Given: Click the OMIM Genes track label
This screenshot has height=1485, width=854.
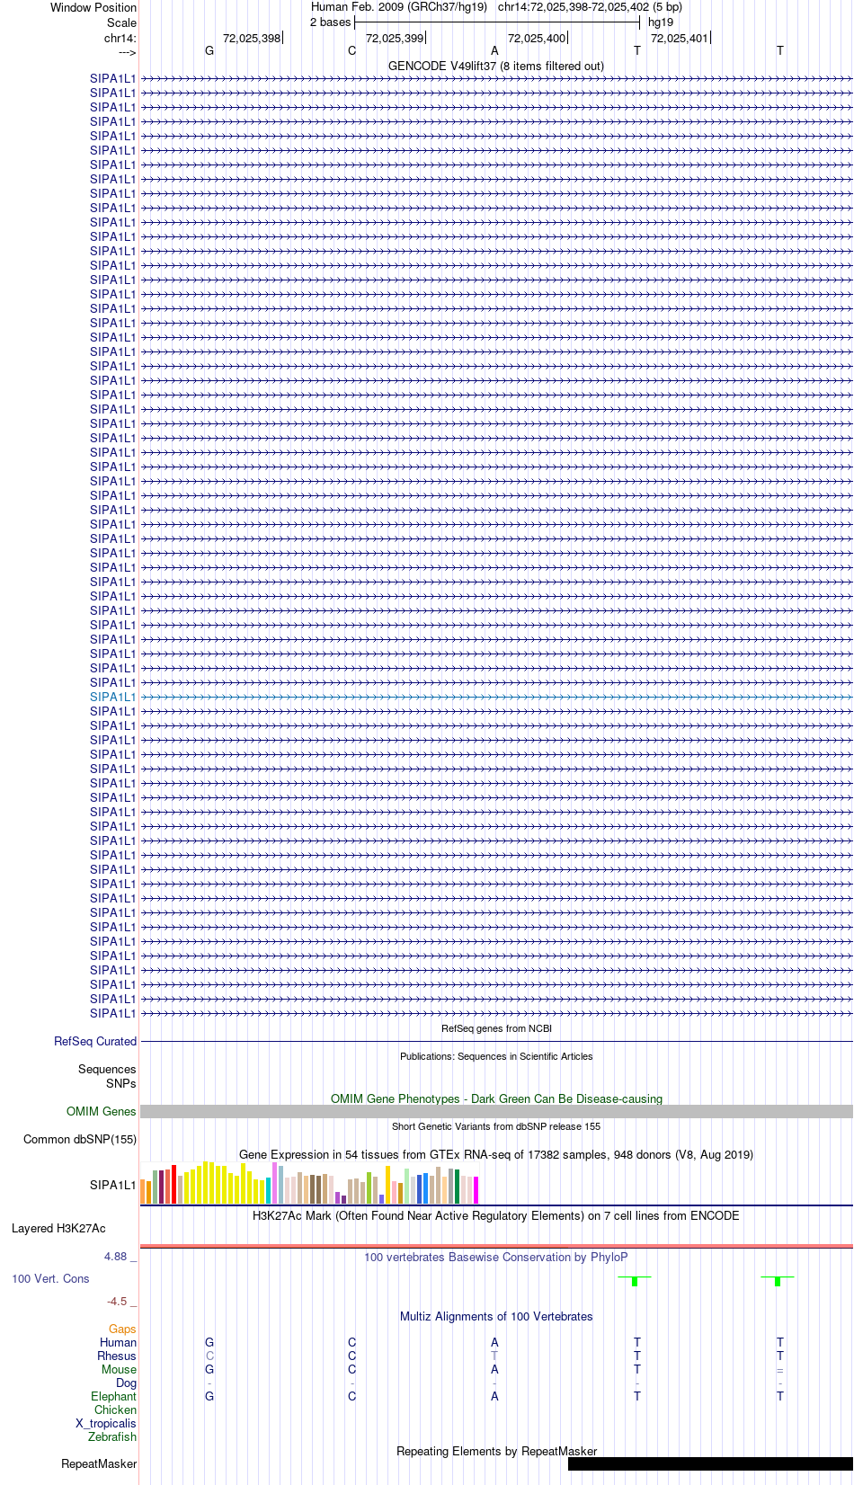Looking at the screenshot, I should click(x=102, y=1111).
